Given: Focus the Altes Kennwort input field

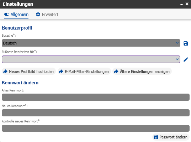Looking at the screenshot, I should pyautogui.click(x=96, y=97).
